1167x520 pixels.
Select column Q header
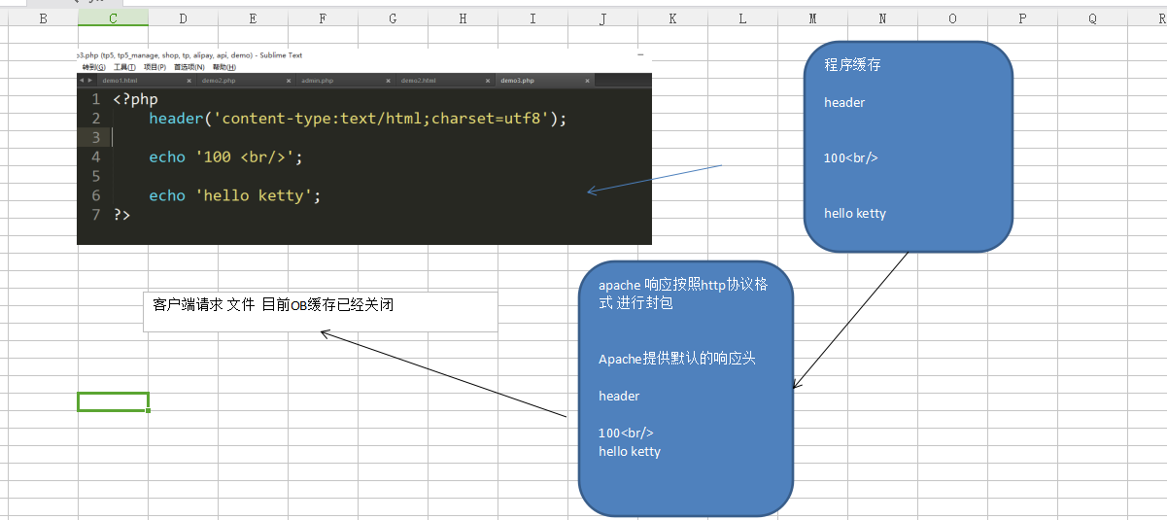coord(1092,18)
